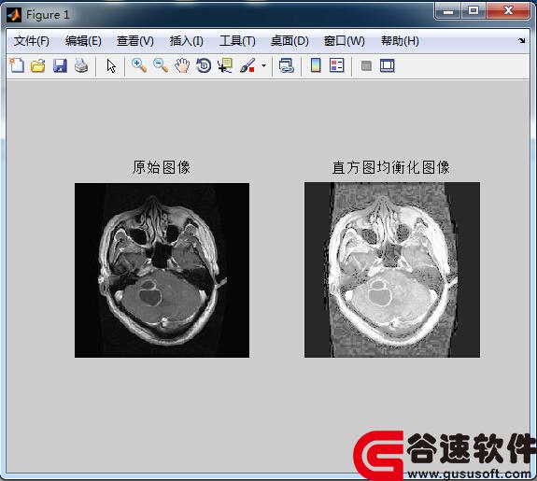Save the figure using the floppy icon
Viewport: 537px width, 481px height.
point(60,65)
